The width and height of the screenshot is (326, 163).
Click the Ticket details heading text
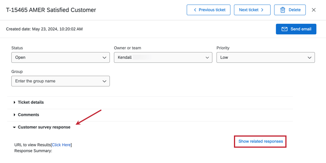pyautogui.click(x=31, y=103)
